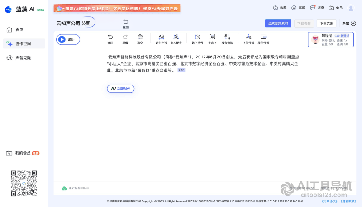Click the user avatar in the top bar
362x207 pixels.
(351, 8)
